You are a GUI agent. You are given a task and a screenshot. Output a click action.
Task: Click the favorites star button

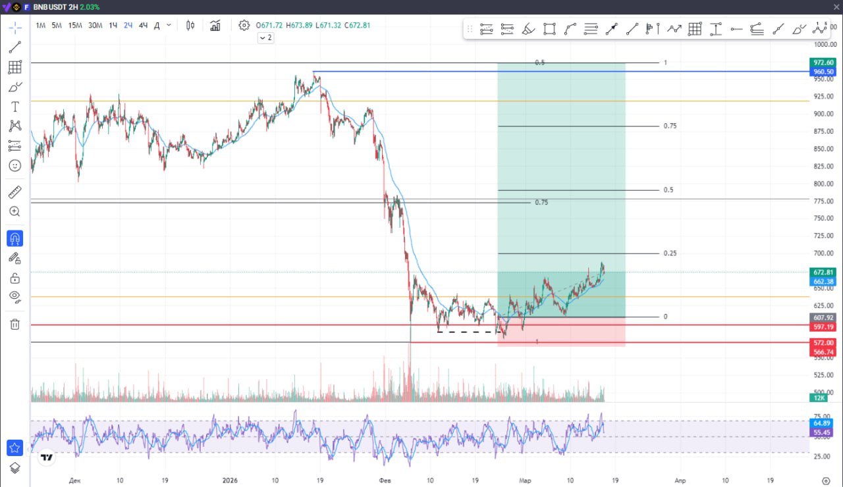14,448
